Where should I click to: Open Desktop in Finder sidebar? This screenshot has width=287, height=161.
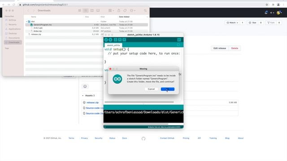13,34
